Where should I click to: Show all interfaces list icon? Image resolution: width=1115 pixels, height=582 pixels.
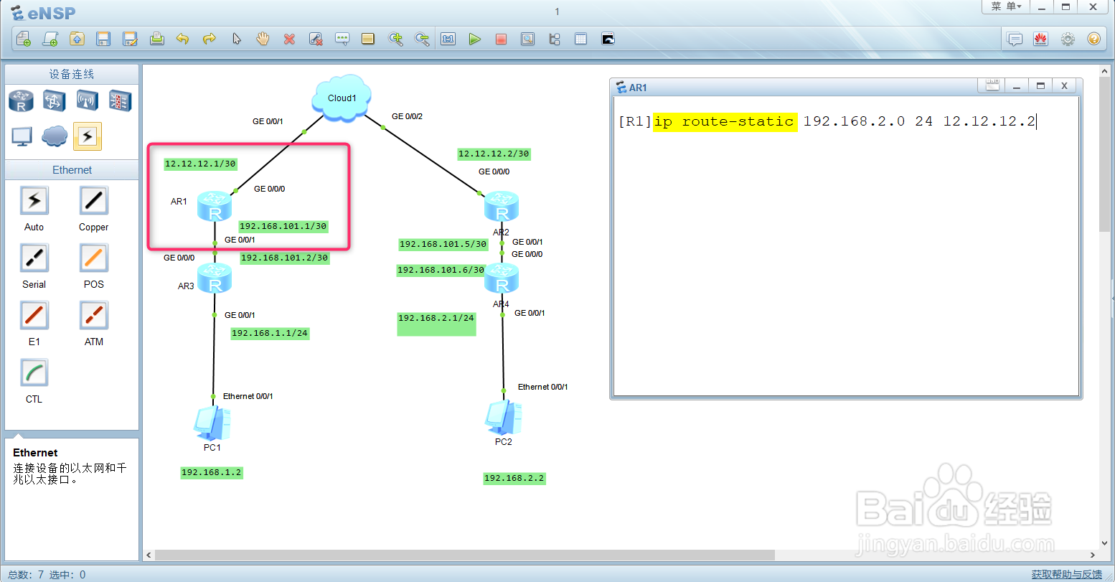point(554,39)
